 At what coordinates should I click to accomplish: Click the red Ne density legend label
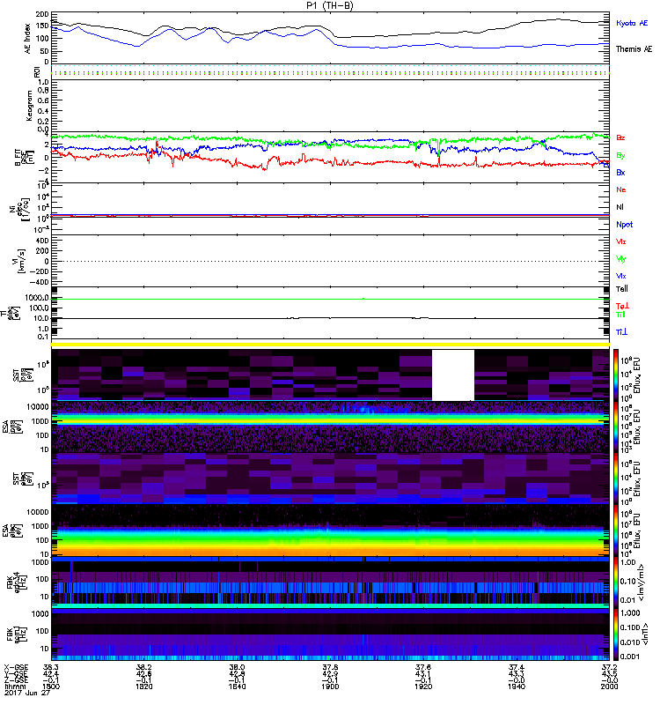point(620,189)
